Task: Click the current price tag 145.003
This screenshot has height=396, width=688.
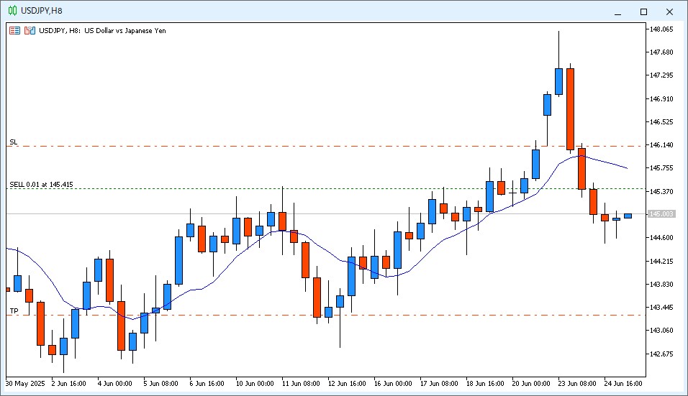Action: pyautogui.click(x=661, y=213)
